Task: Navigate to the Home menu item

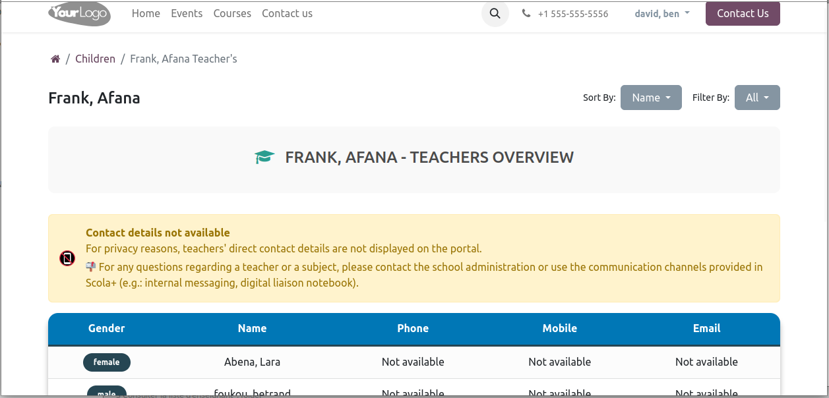Action: pos(146,14)
